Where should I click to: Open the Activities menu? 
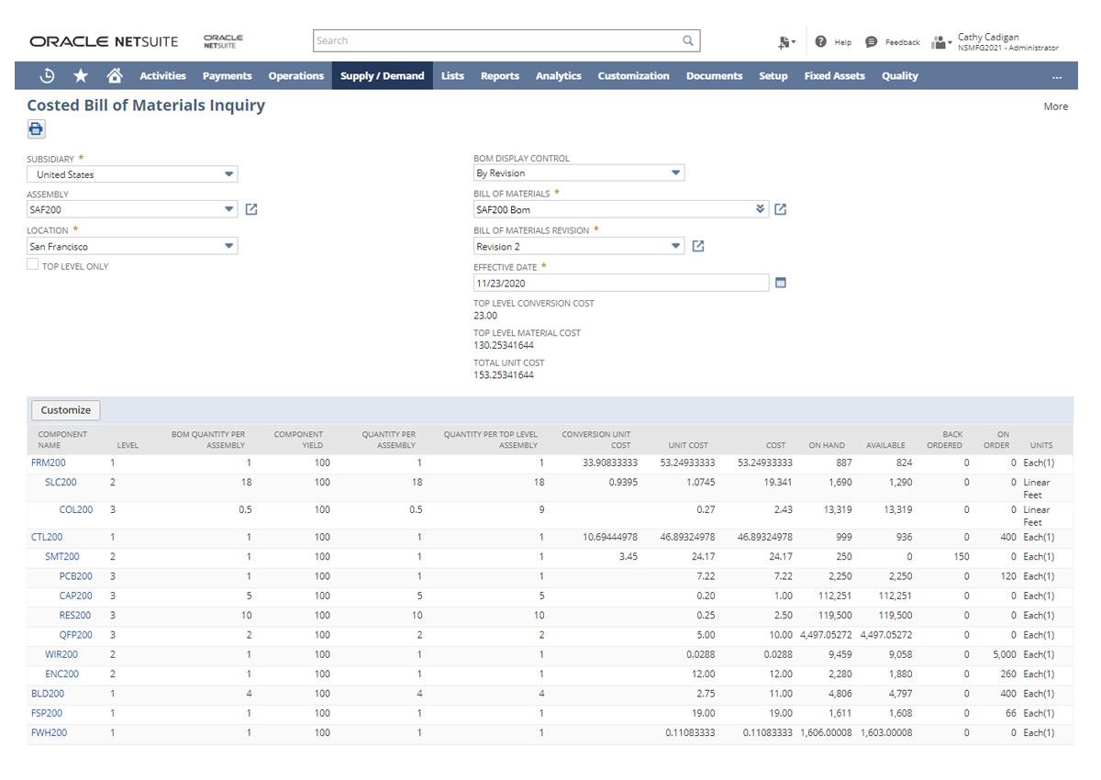(x=162, y=76)
